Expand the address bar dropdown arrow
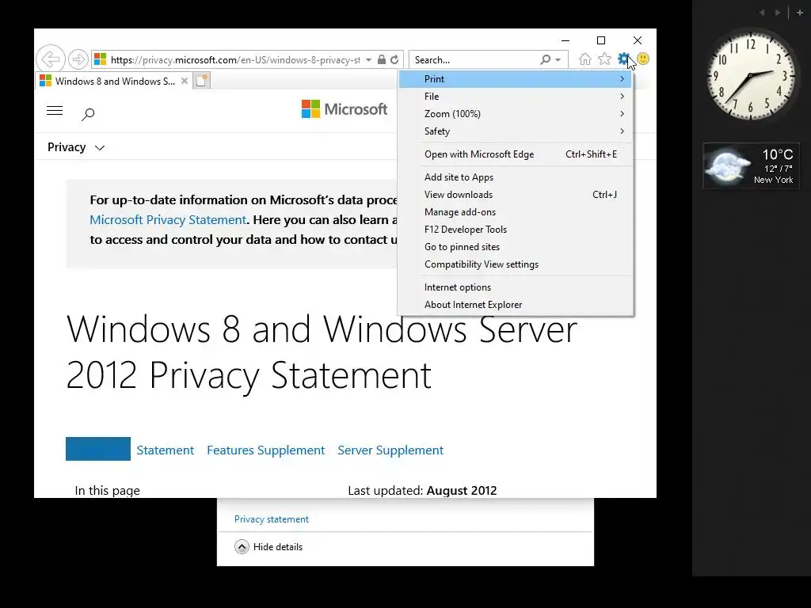The image size is (811, 608). click(368, 60)
